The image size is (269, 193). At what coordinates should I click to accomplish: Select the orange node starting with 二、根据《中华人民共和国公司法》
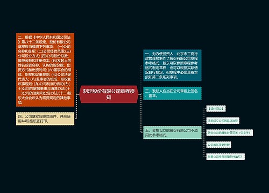(45, 70)
